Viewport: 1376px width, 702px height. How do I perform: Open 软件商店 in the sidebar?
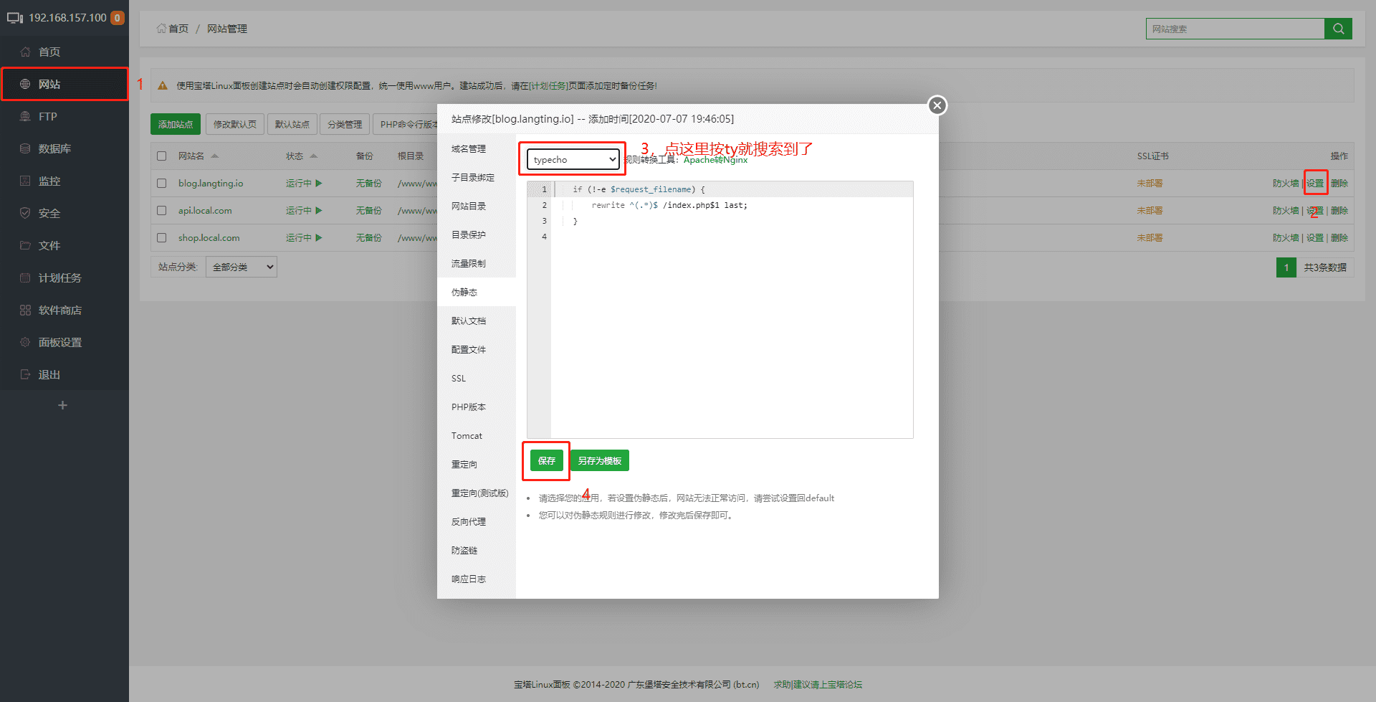pyautogui.click(x=64, y=310)
